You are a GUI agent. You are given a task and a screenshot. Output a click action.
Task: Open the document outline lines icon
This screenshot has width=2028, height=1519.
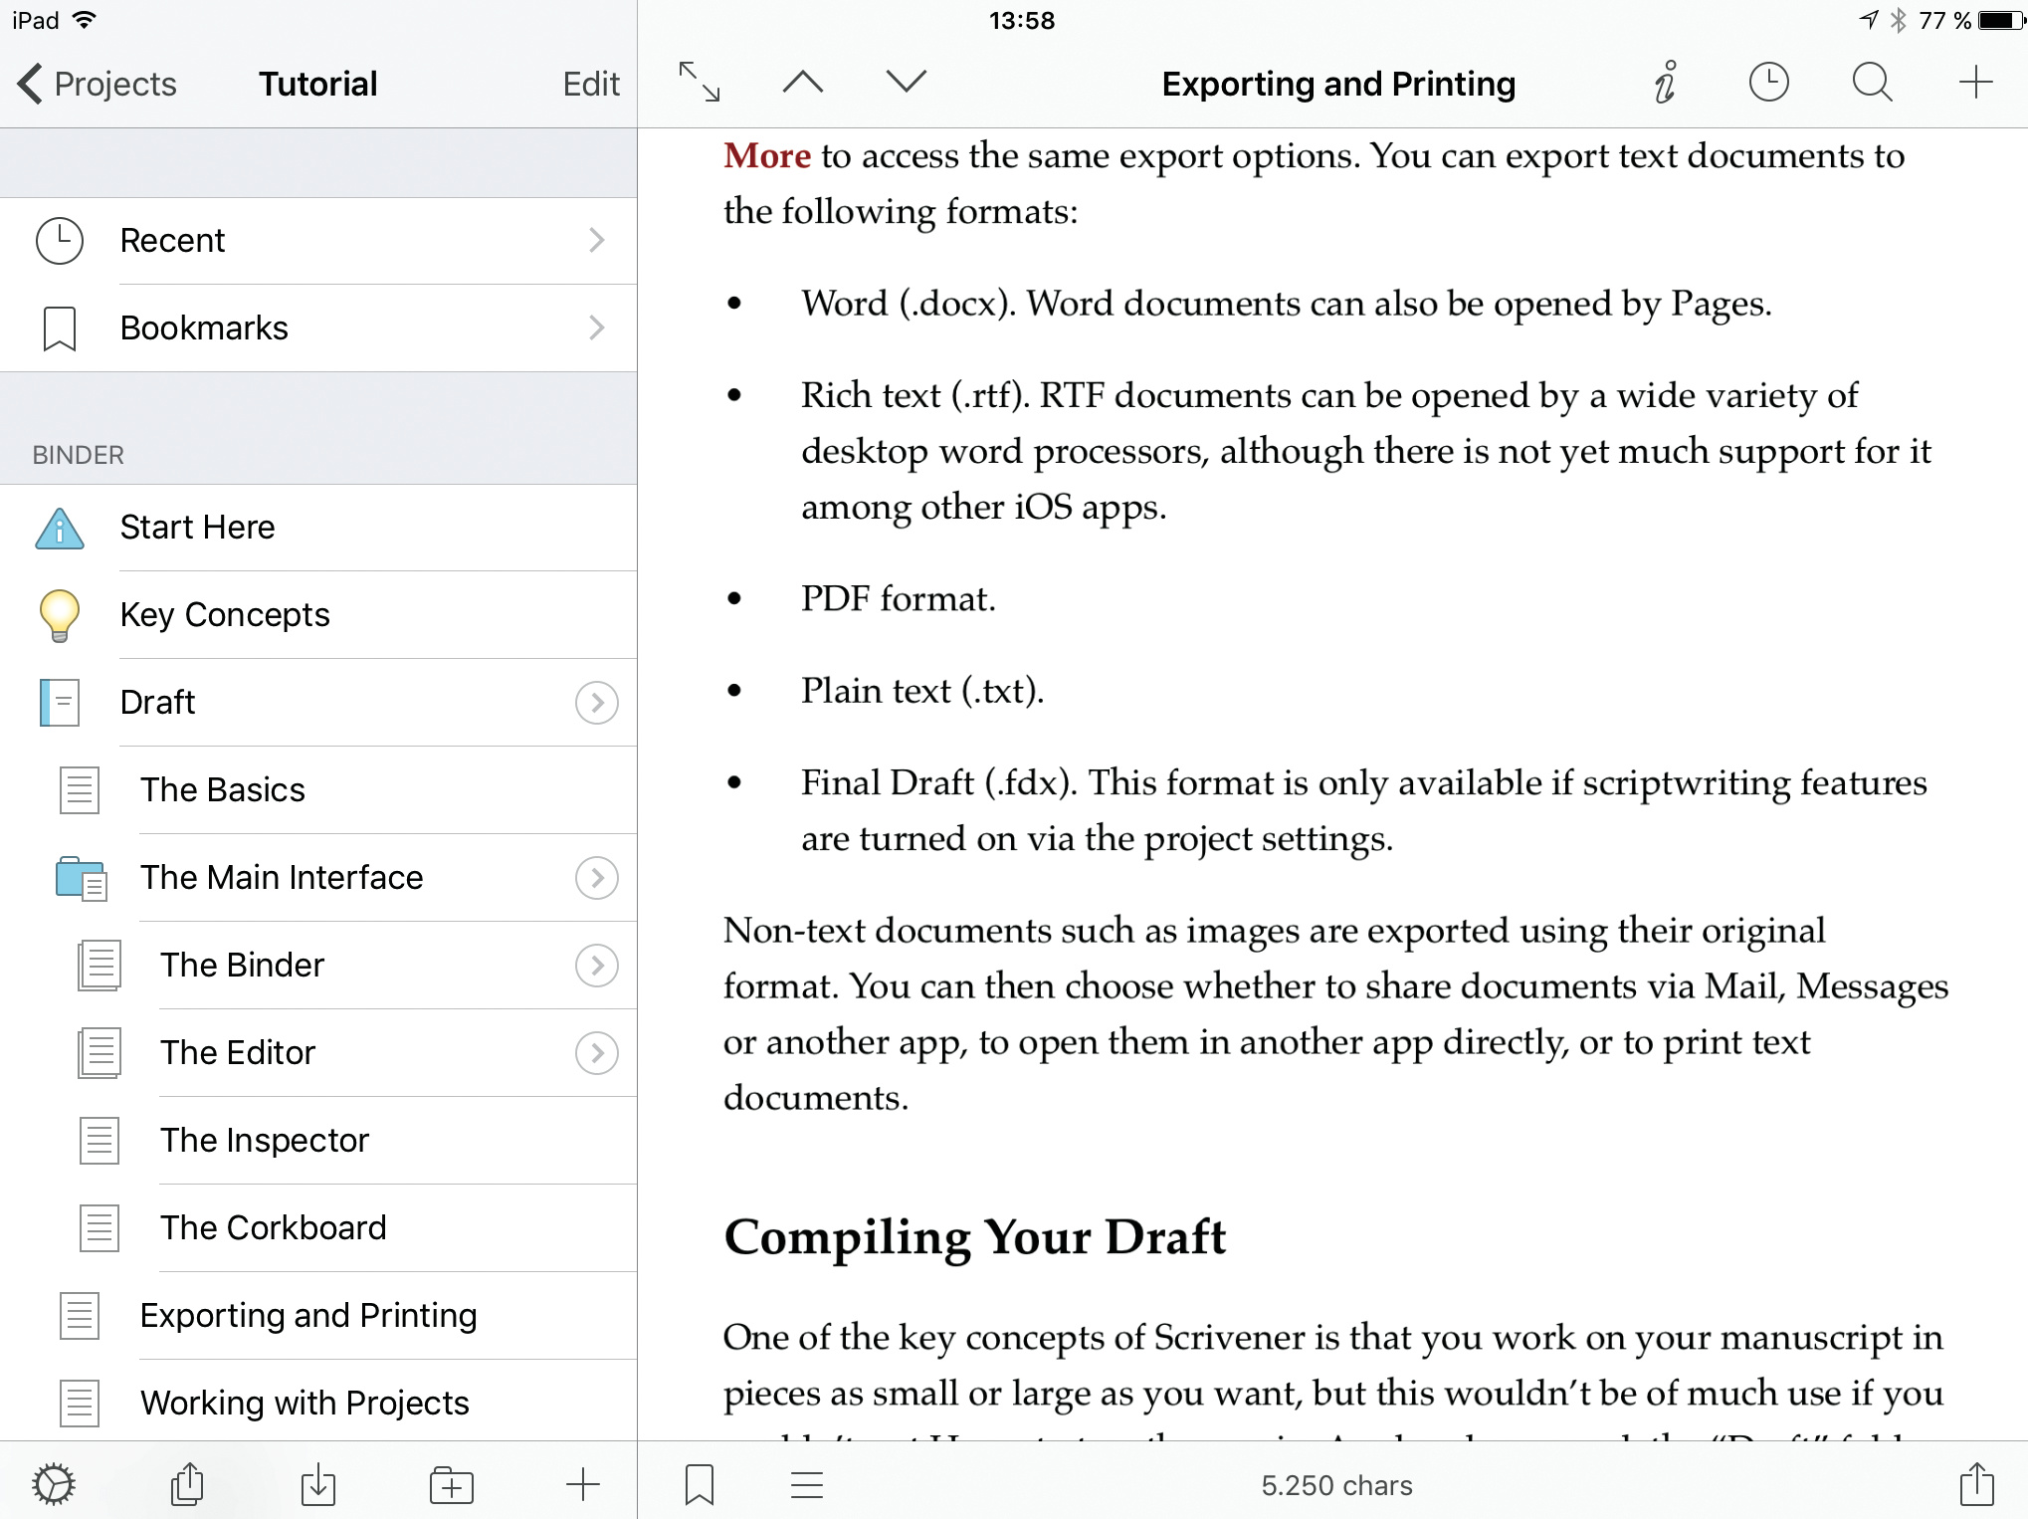(x=807, y=1484)
